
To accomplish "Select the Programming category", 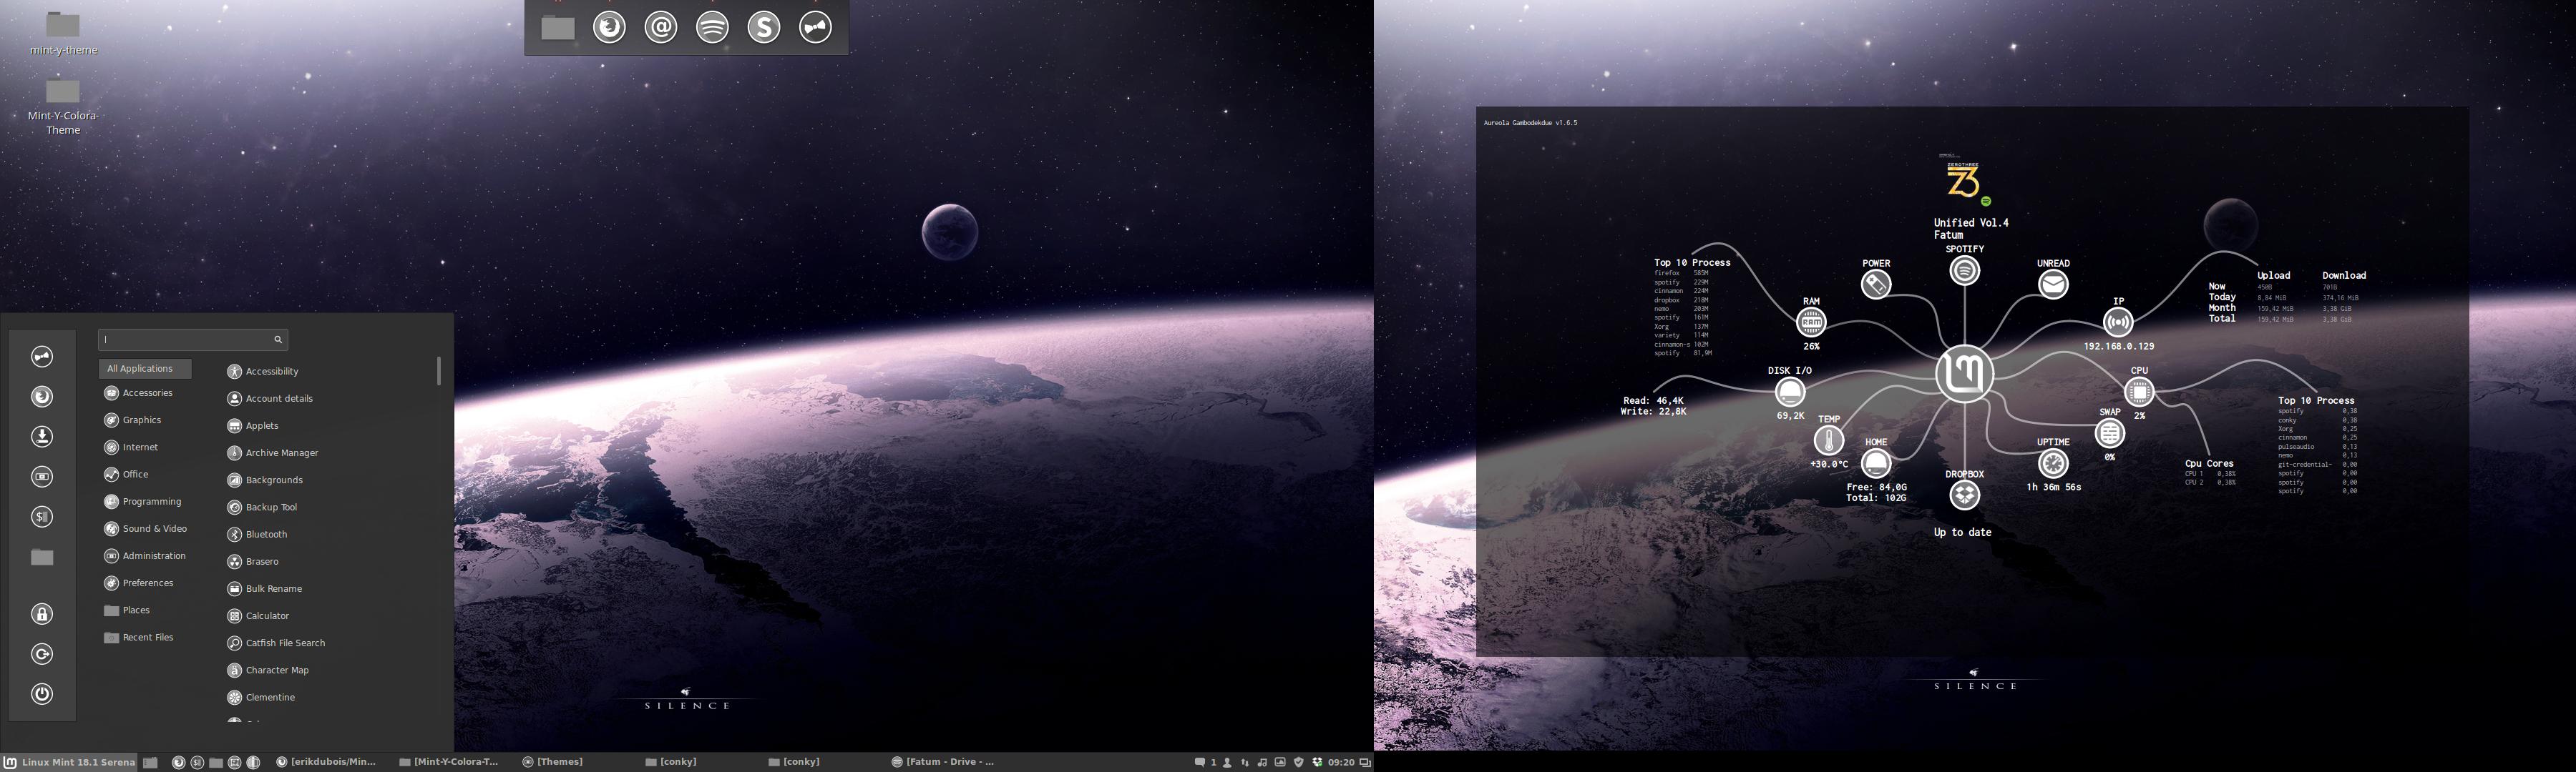I will (143, 501).
